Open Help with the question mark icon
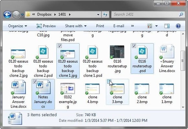 coord(178,26)
